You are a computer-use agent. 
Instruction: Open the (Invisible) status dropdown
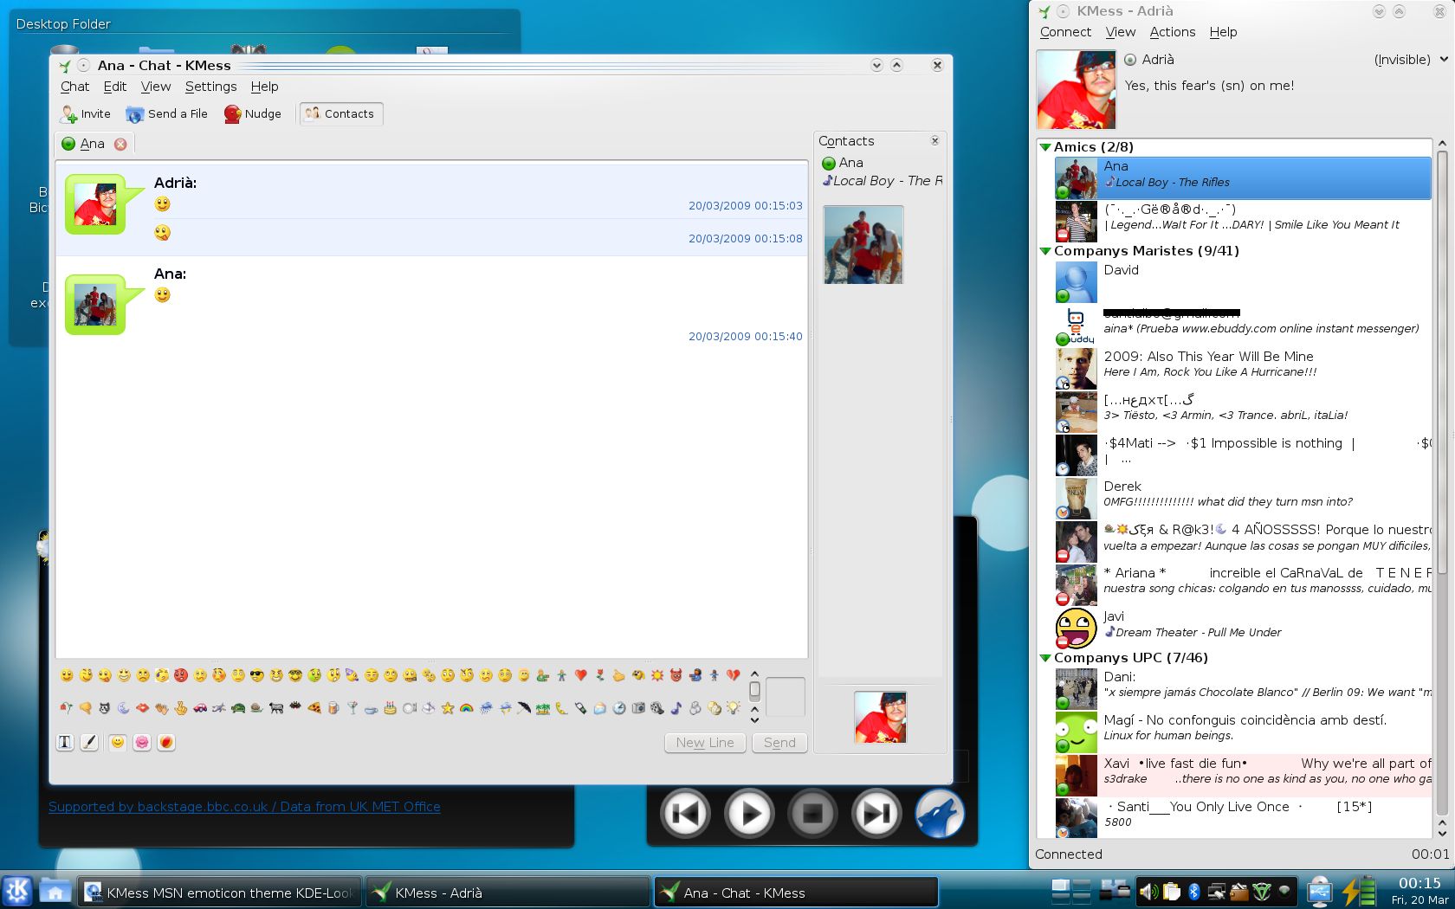(1411, 60)
